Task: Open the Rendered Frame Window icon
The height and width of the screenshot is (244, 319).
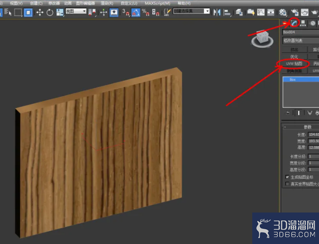Action: (x=305, y=12)
